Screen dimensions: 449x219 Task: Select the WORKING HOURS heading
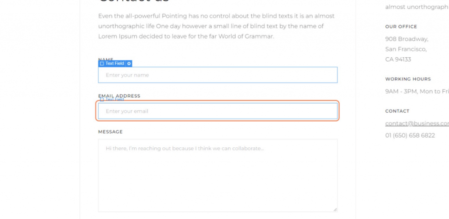(408, 79)
